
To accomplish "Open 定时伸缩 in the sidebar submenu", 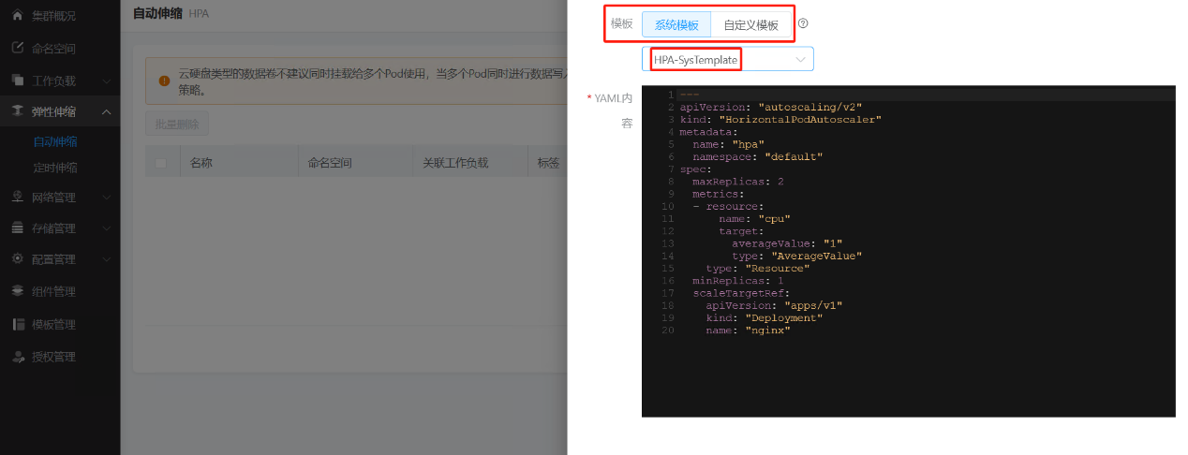I will coord(55,168).
